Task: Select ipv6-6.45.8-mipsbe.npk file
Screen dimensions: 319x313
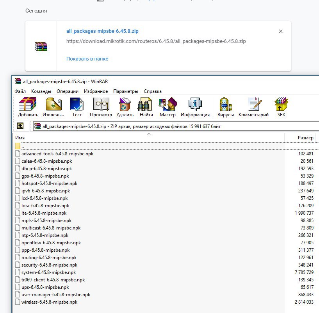Action: point(46,191)
